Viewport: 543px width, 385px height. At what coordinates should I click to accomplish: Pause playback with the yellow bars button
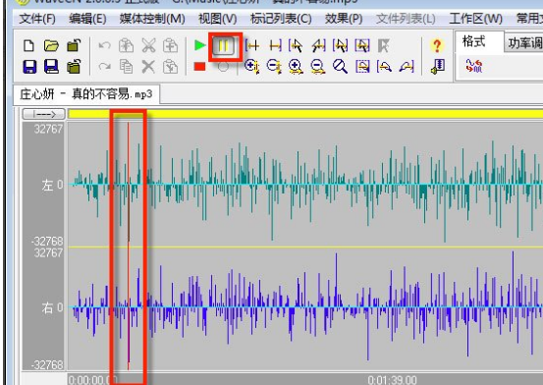(223, 46)
